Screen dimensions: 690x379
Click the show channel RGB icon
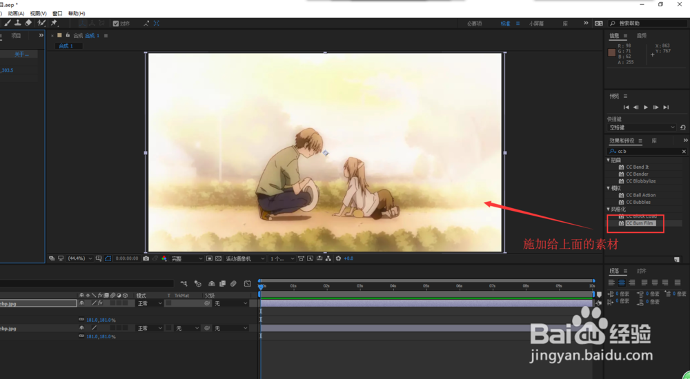pyautogui.click(x=164, y=258)
